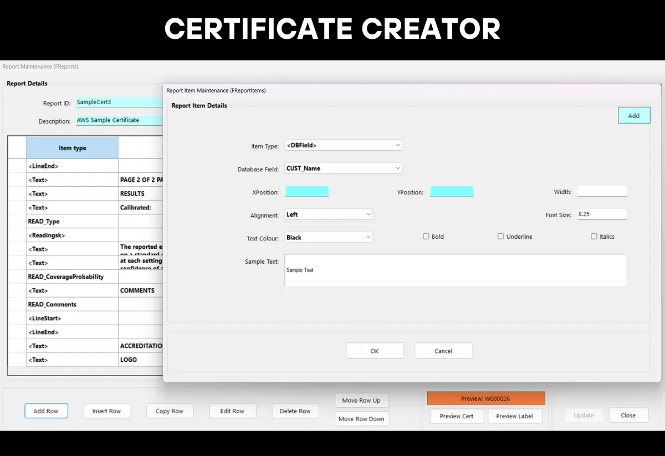This screenshot has width=665, height=456.
Task: Cancel the Report Item Maintenance dialog
Action: click(x=443, y=350)
